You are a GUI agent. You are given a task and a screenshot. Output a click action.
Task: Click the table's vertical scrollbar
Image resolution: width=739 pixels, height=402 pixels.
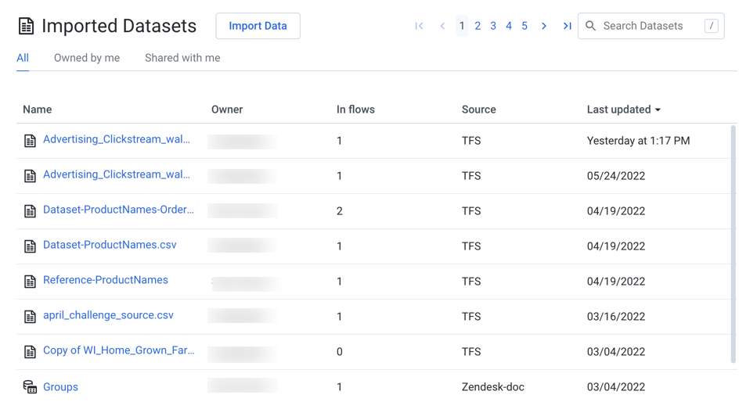[734, 242]
